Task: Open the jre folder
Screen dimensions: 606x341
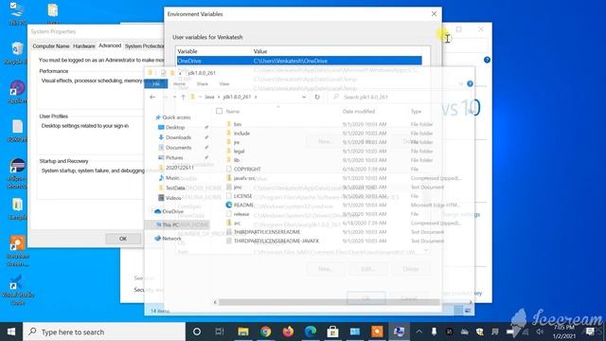Action: [x=237, y=142]
